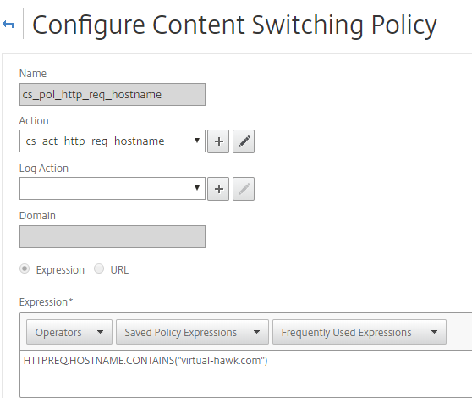Add a new Log Action with plus
This screenshot has width=472, height=398.
pos(218,189)
